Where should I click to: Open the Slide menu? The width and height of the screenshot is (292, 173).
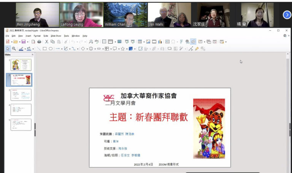(46, 36)
